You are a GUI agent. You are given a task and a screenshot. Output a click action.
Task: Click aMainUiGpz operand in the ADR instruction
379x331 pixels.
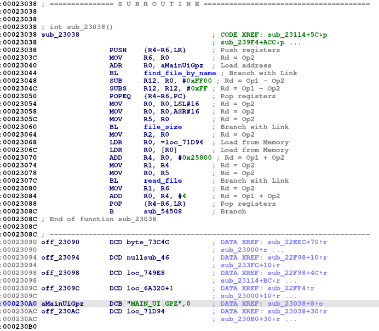pyautogui.click(x=169, y=65)
